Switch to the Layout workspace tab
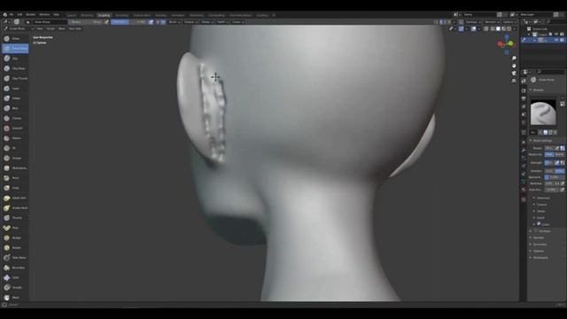 pos(71,15)
